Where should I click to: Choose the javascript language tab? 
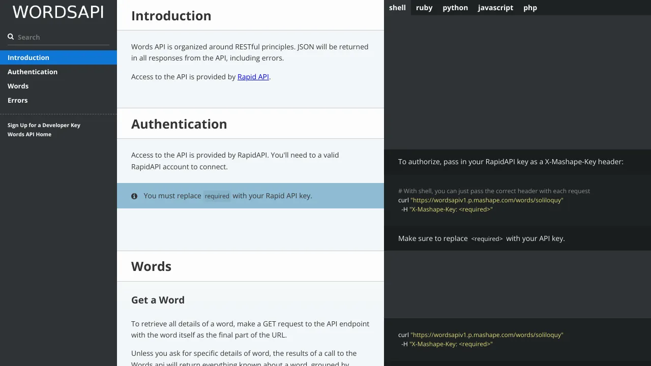pos(495,8)
